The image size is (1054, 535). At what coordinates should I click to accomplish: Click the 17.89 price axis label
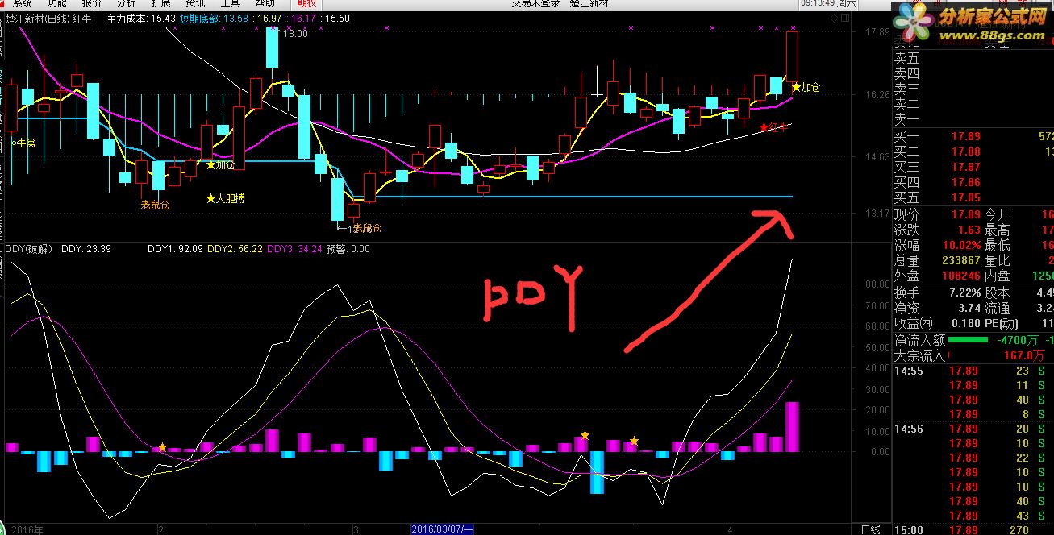[876, 32]
